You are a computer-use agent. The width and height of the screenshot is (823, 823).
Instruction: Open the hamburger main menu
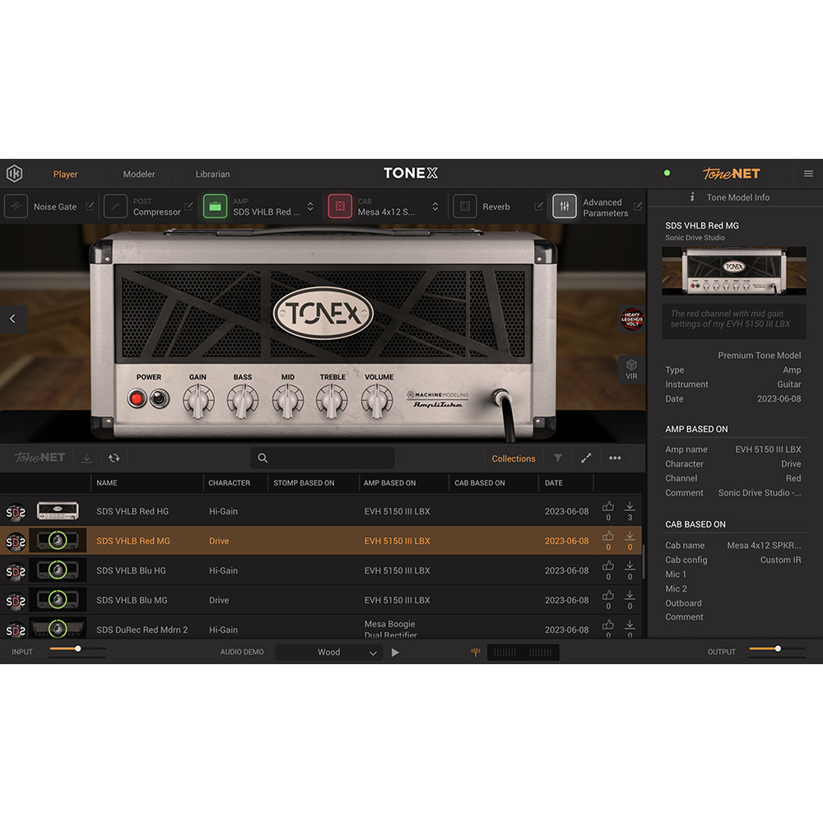(808, 174)
